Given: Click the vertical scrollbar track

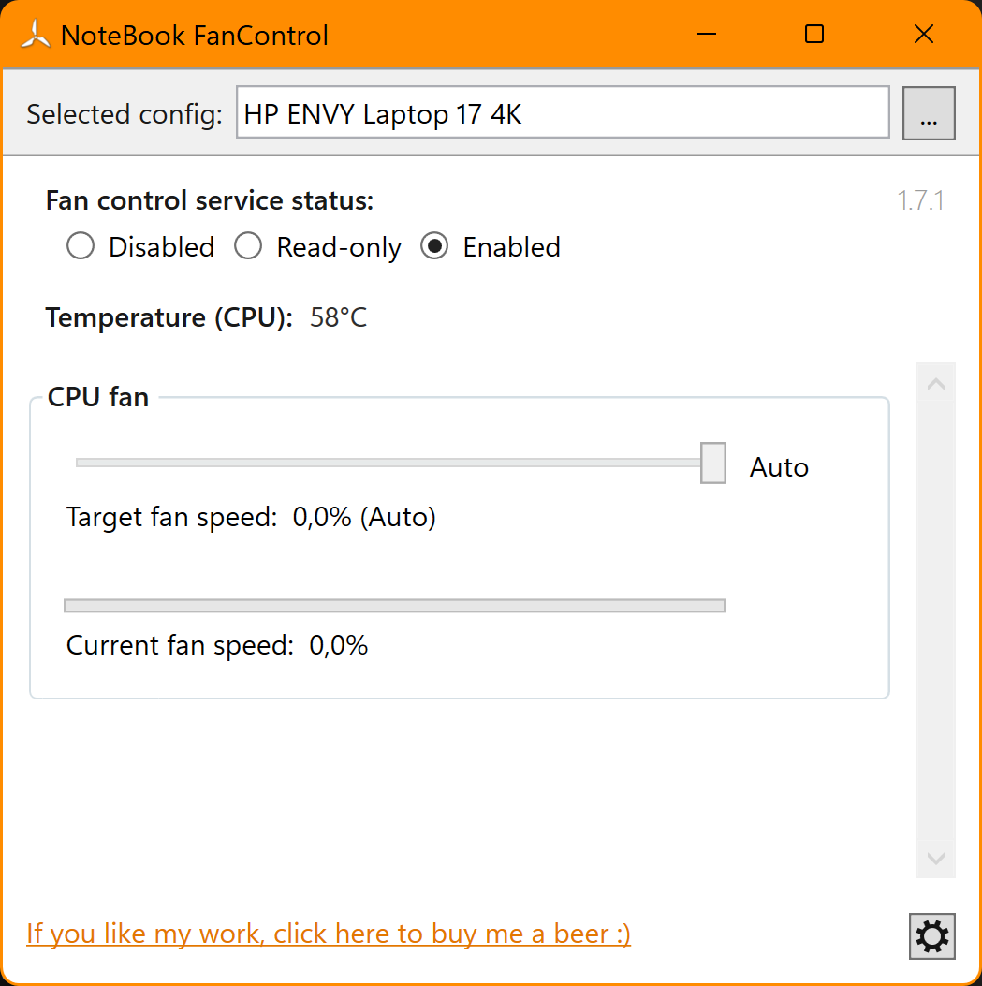Looking at the screenshot, I should pyautogui.click(x=935, y=618).
